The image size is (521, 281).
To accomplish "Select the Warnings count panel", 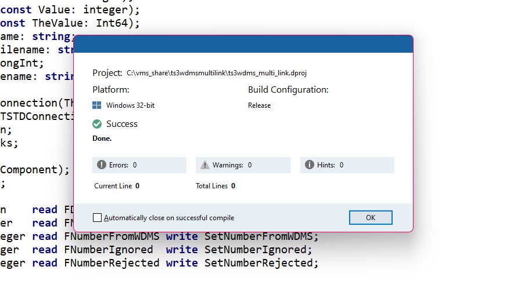I will 243,165.
